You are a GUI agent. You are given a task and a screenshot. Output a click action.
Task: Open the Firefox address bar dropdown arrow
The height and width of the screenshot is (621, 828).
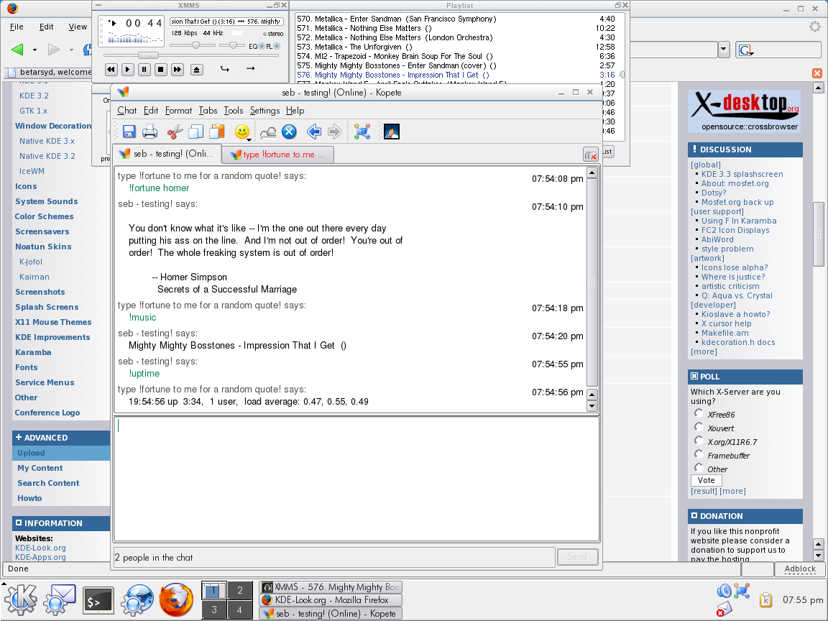point(724,50)
